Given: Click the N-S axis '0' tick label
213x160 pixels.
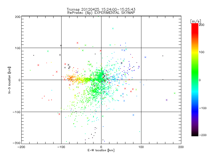Looking at the screenshot, I should tap(19, 80).
